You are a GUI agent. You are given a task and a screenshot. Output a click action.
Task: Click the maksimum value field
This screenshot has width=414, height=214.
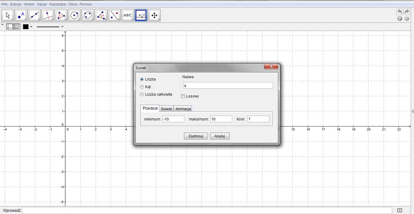[221, 119]
